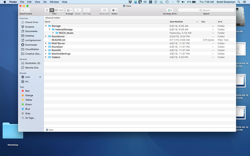
Task: Filter by the Blue tag
Action: [28, 109]
